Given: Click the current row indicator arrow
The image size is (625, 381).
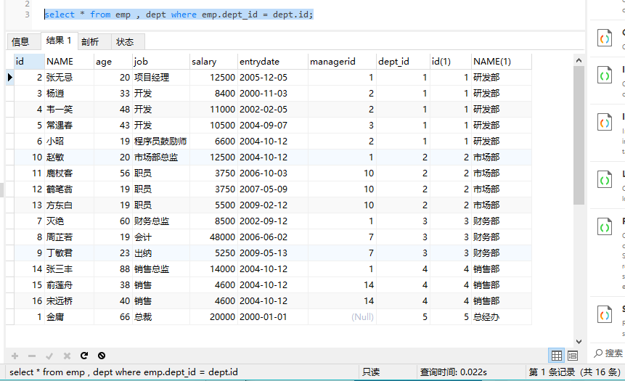Looking at the screenshot, I should (10, 78).
